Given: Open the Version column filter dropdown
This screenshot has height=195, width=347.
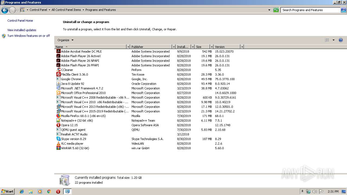Looking at the screenshot, I should click(242, 47).
